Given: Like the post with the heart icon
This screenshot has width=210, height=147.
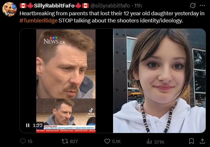Looking at the screenshot, I should [x=107, y=141].
